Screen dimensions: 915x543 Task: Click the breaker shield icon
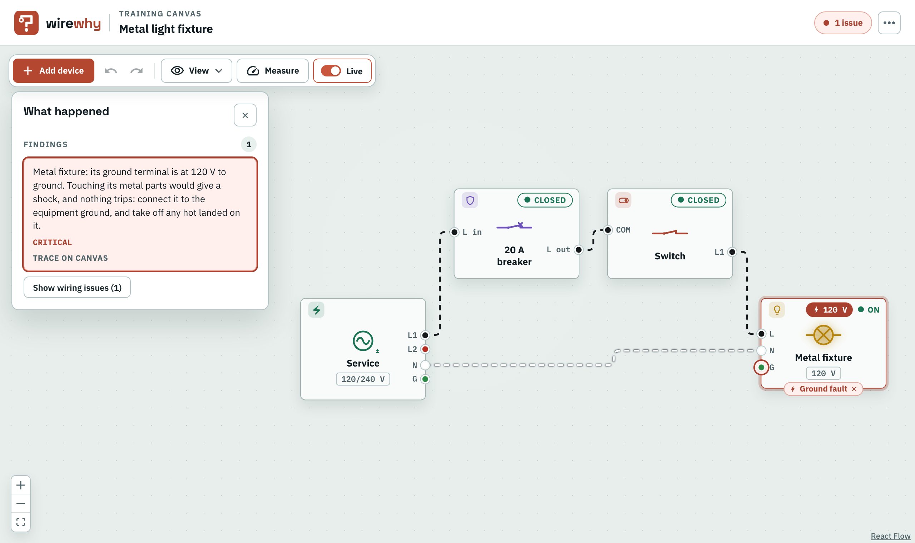click(470, 200)
